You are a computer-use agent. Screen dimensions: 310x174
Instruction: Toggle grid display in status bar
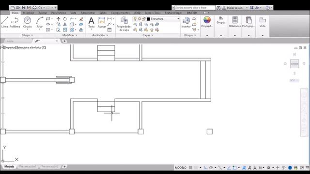coord(190,168)
